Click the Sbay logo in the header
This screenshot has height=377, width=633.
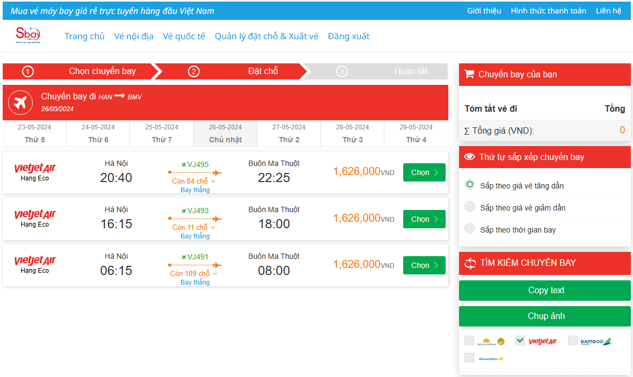click(28, 35)
